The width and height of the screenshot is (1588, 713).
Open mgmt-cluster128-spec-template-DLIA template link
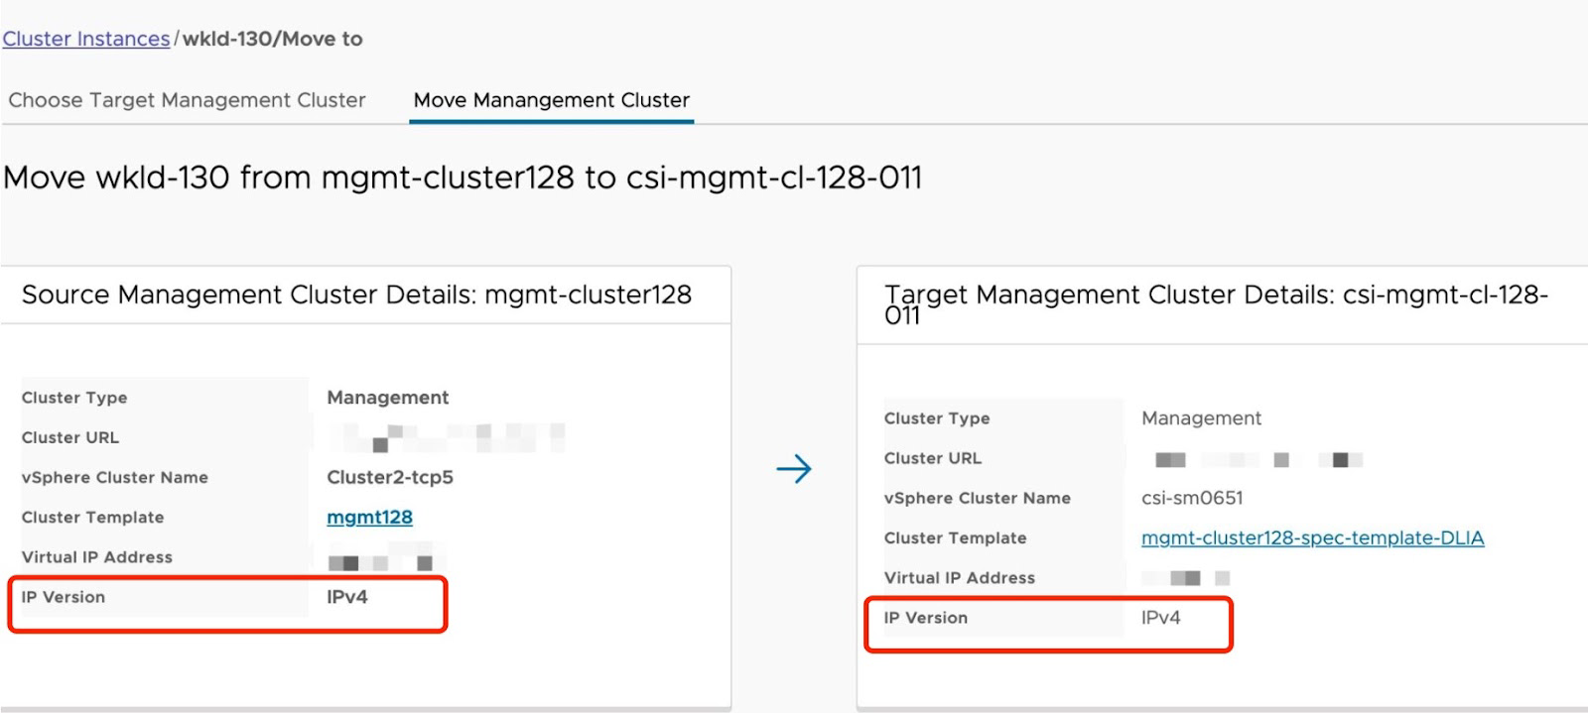(x=1312, y=537)
